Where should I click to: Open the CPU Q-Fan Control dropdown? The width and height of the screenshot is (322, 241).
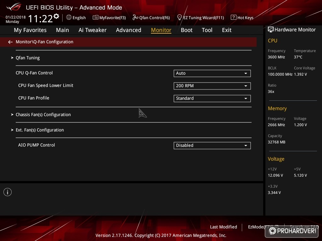coord(212,73)
